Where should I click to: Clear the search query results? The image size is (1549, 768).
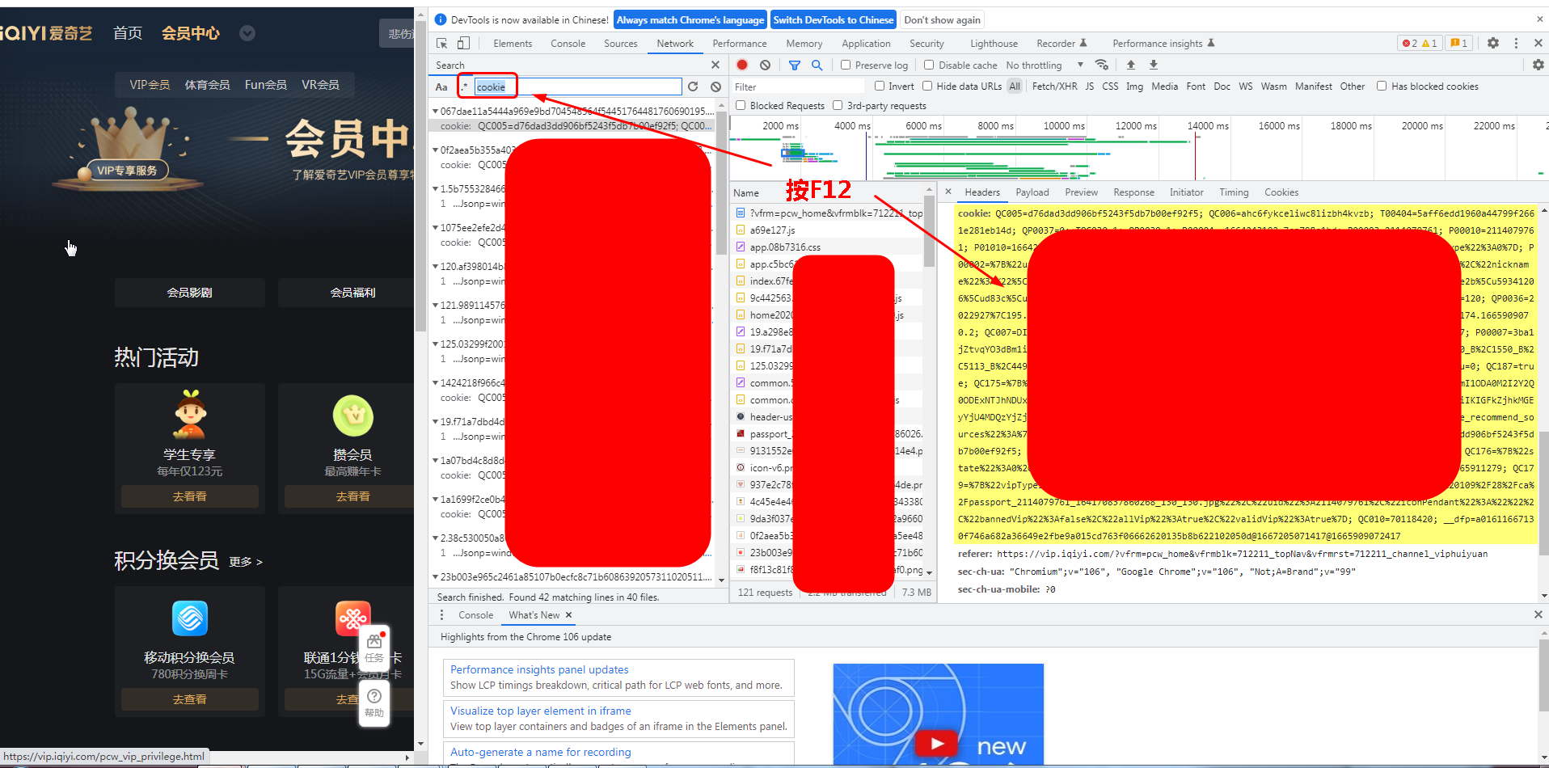click(715, 87)
